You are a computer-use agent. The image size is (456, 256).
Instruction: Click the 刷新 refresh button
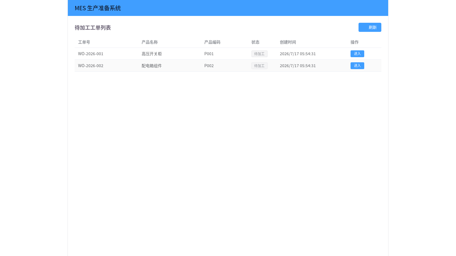click(370, 27)
